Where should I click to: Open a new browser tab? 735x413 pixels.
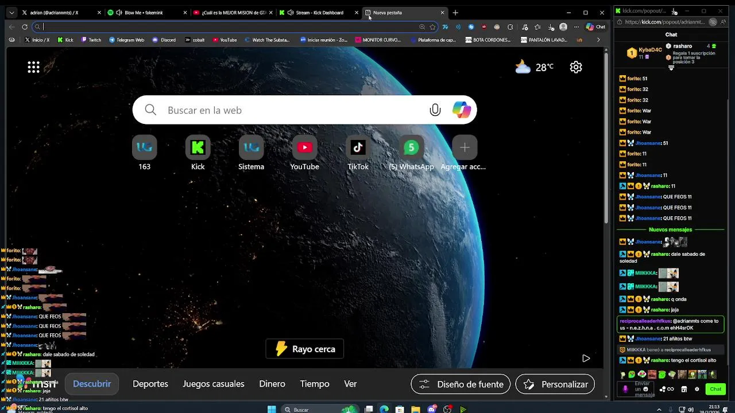point(455,13)
